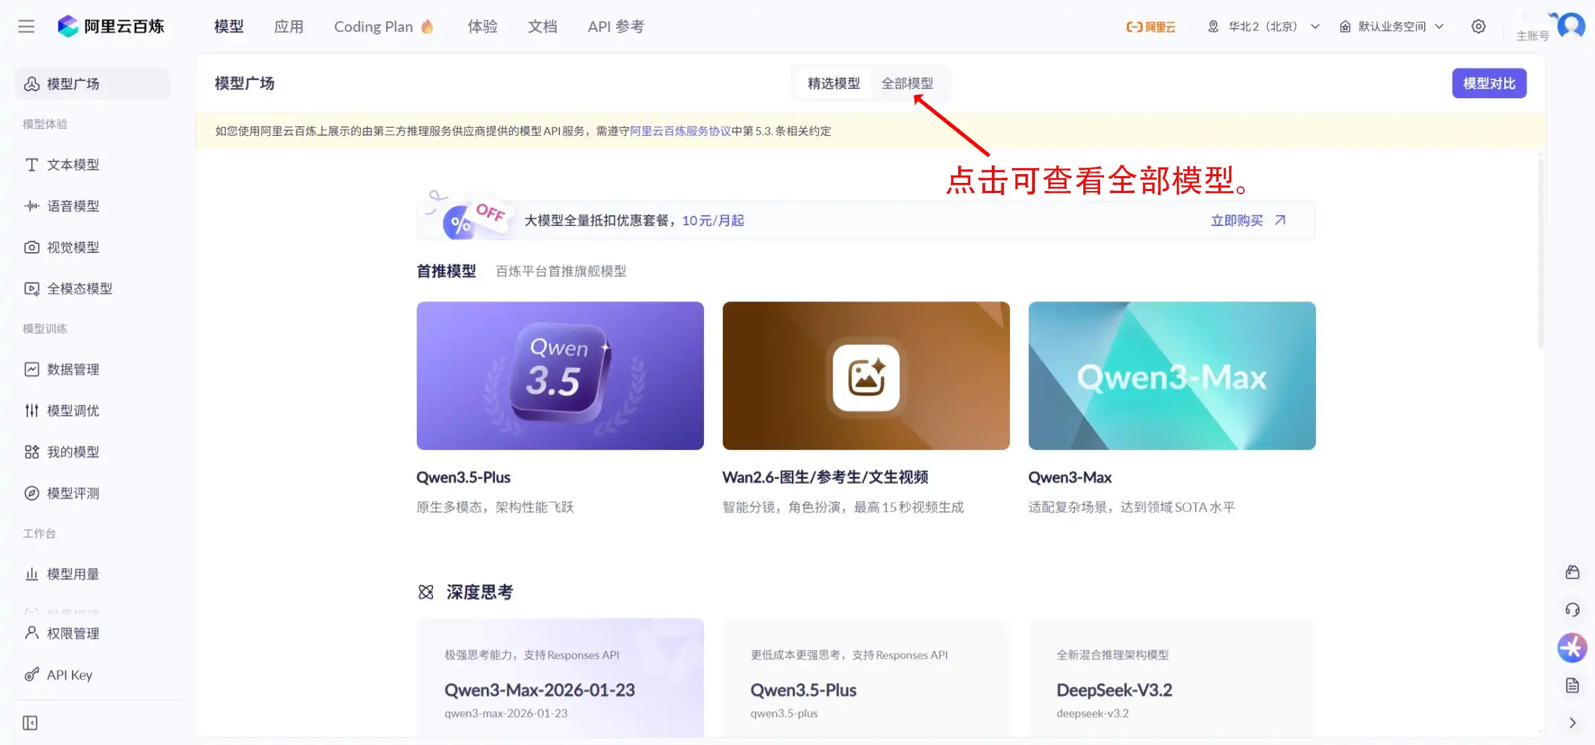Open the hamburger navigation menu
Screen dimensions: 1595x745
coord(26,26)
